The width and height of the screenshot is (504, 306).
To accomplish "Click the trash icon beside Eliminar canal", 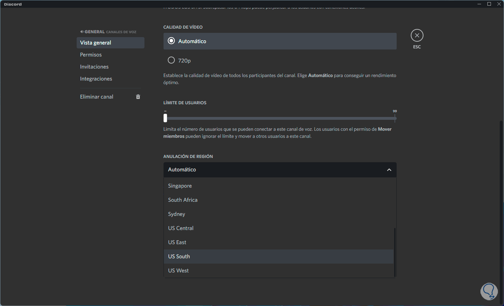I will pos(138,97).
